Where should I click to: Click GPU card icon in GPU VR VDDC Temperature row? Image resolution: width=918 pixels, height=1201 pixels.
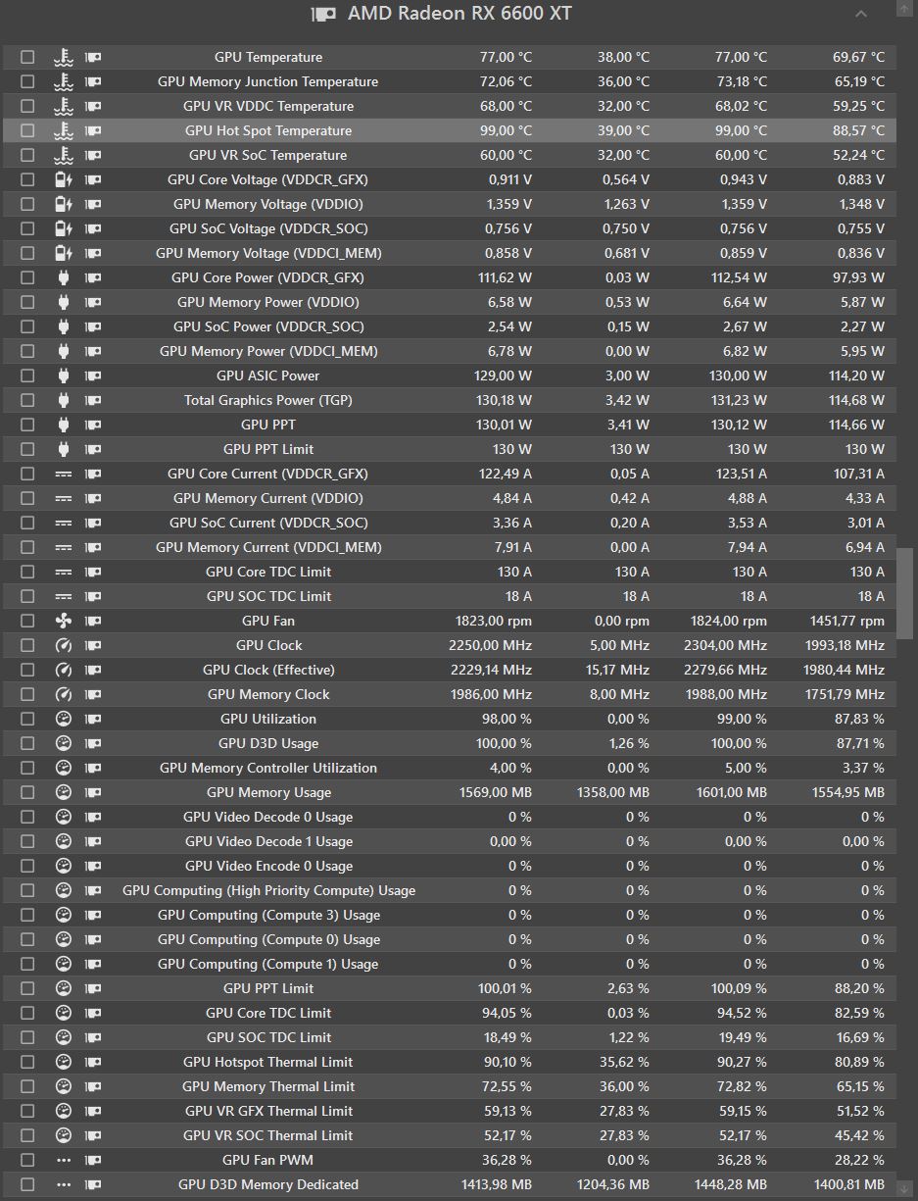[92, 106]
